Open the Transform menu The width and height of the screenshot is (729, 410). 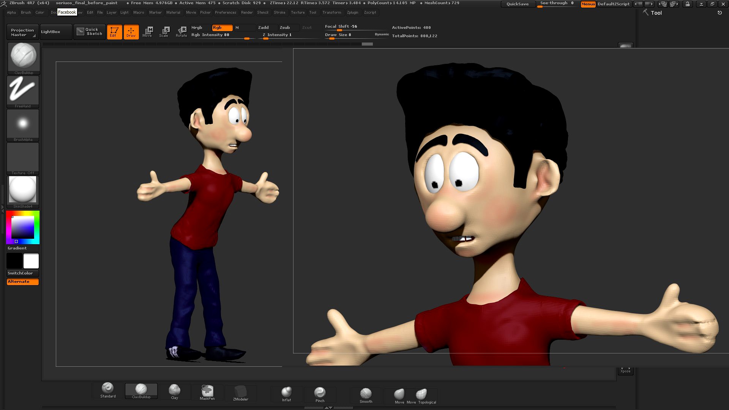coord(332,13)
